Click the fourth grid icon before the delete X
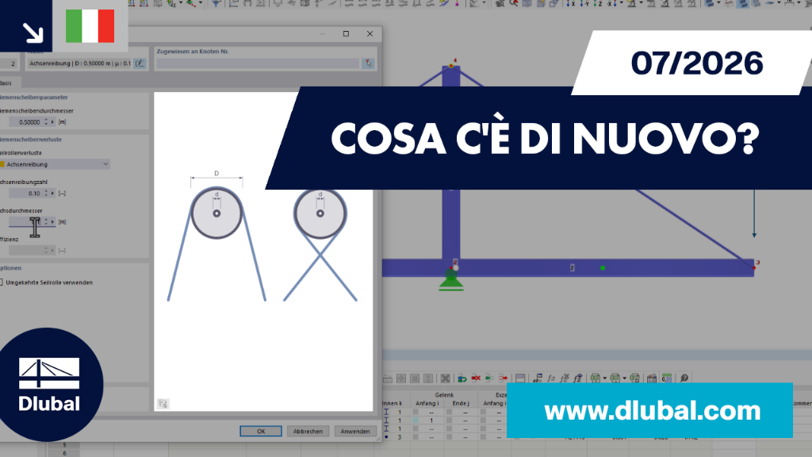The width and height of the screenshot is (812, 457). (428, 378)
